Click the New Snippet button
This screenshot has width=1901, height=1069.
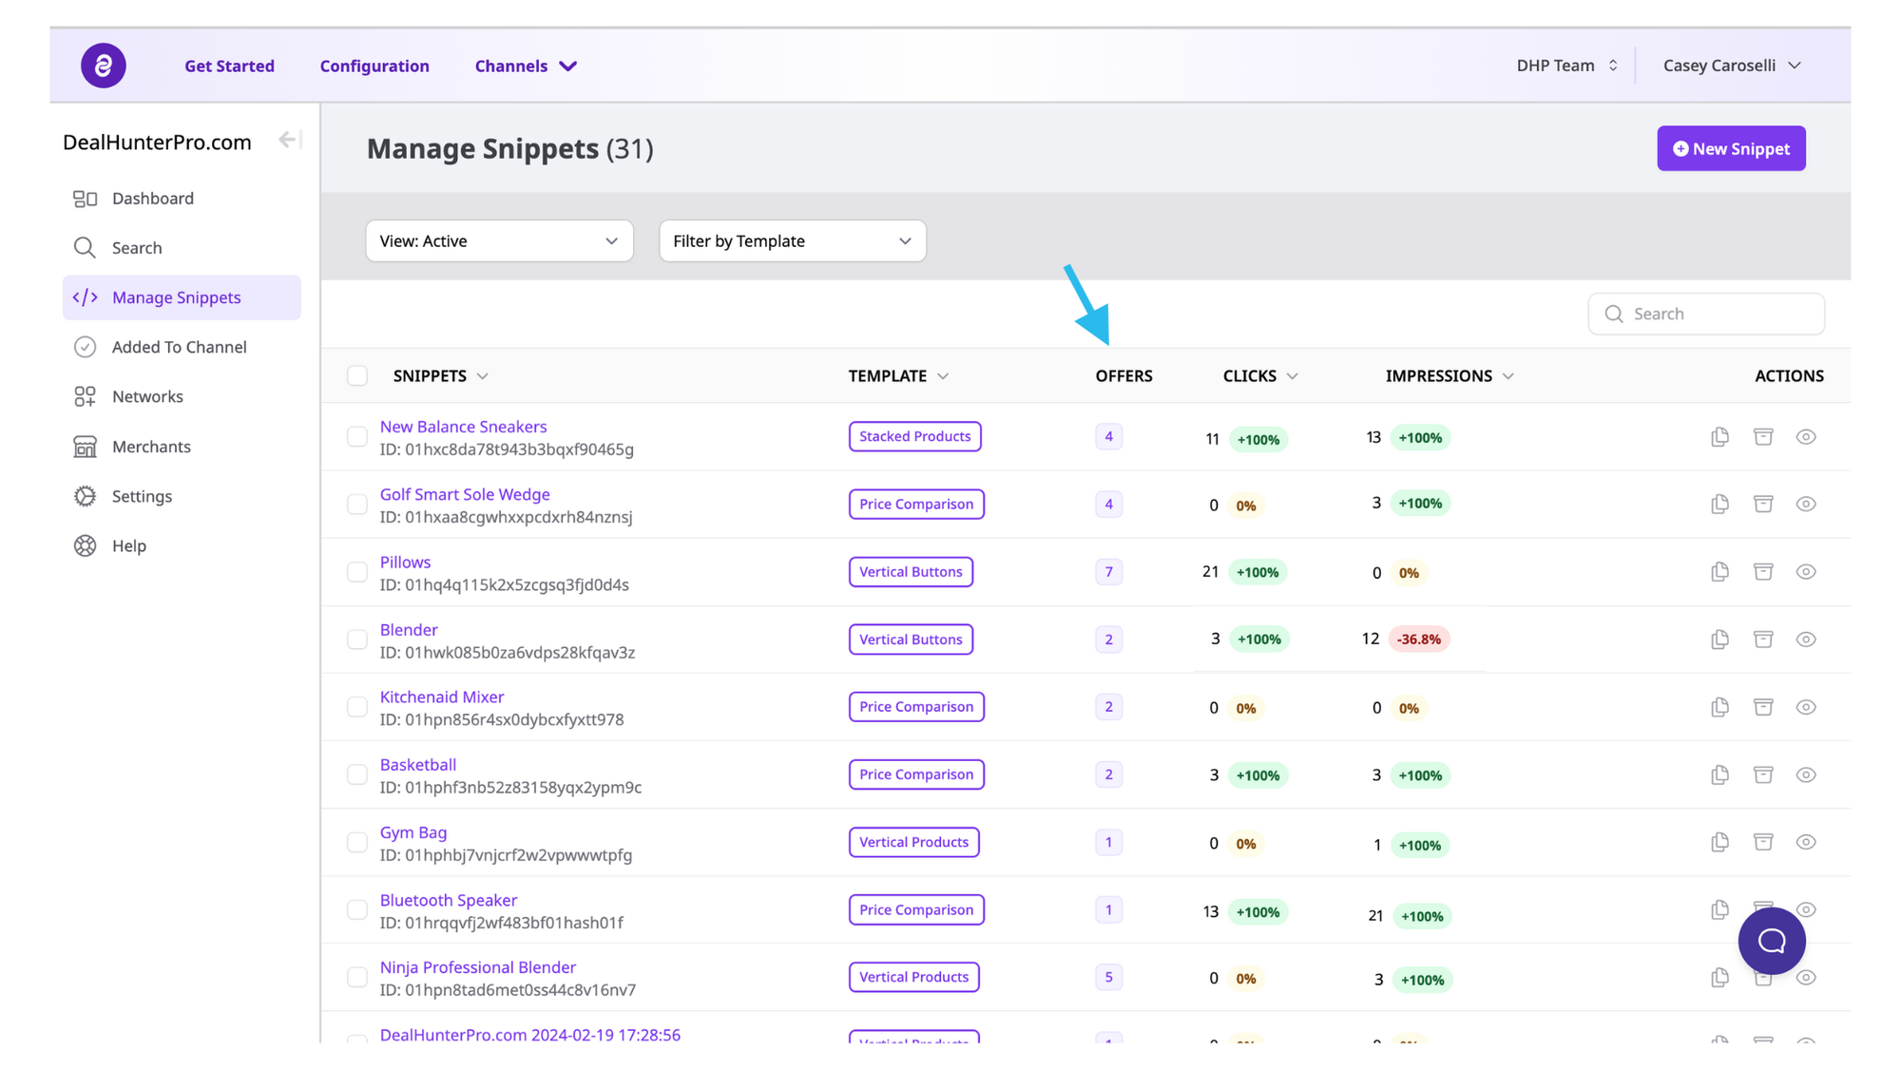1730,149
